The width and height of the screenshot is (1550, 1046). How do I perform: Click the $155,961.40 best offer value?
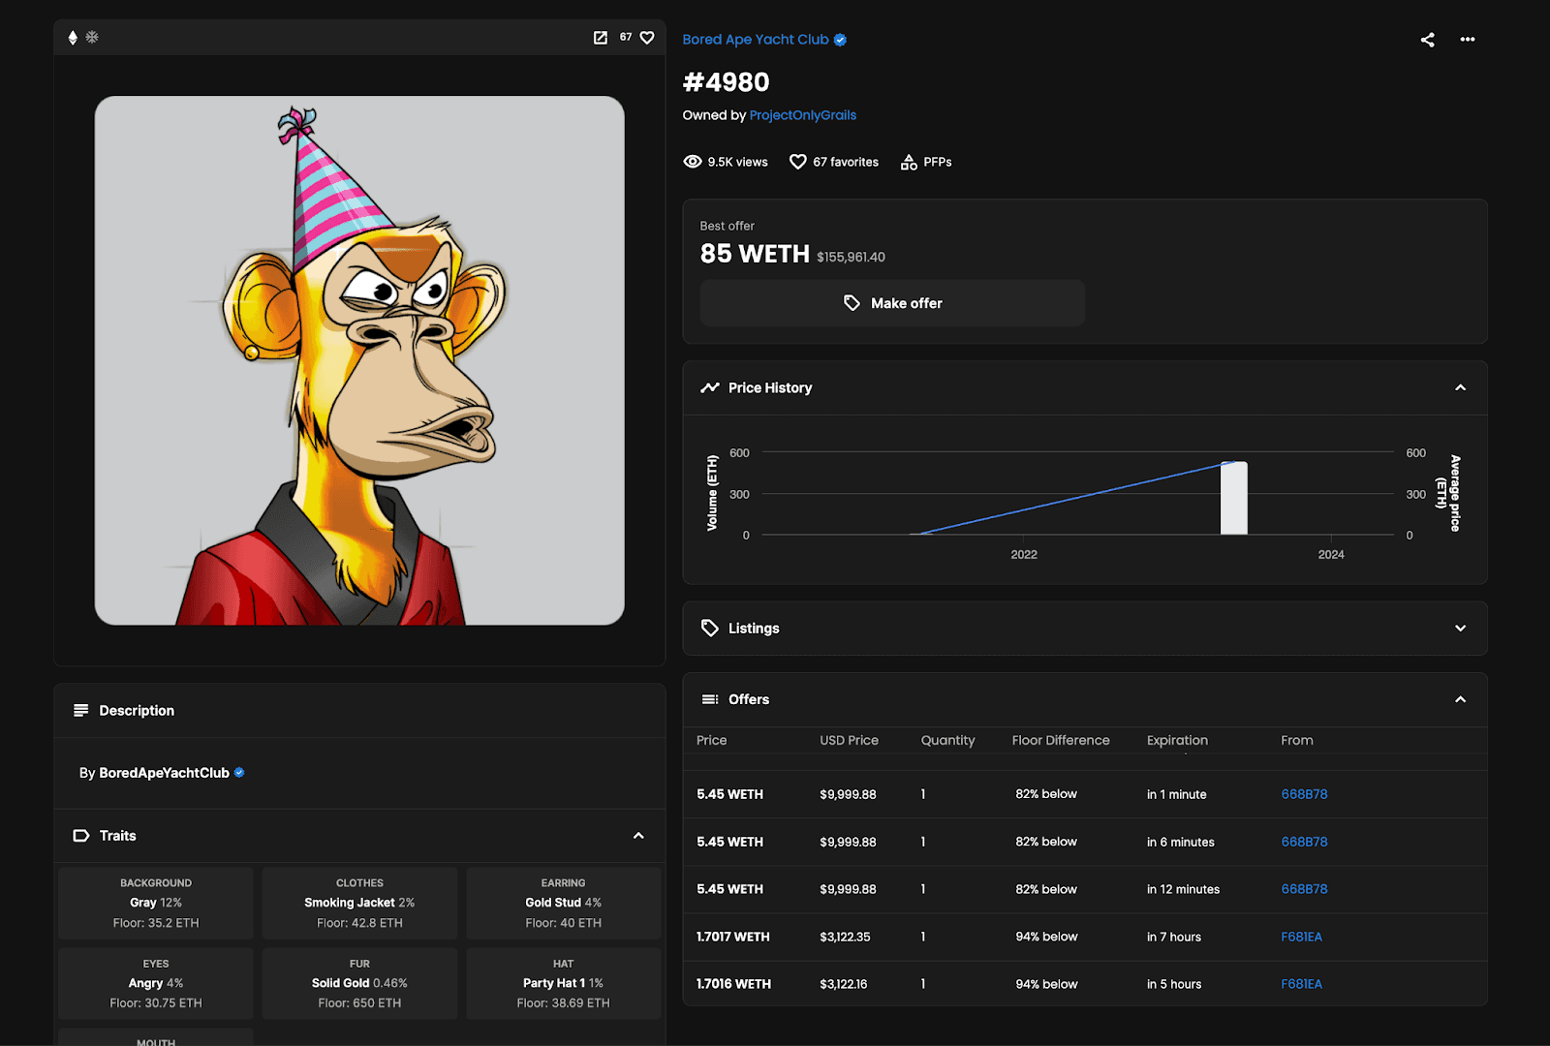(x=851, y=257)
